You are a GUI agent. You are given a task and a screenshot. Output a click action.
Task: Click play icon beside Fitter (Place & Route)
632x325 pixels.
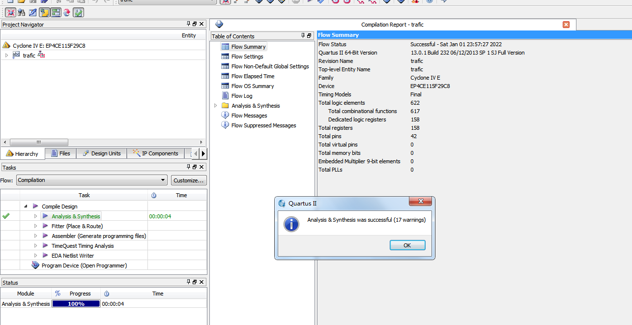click(45, 226)
